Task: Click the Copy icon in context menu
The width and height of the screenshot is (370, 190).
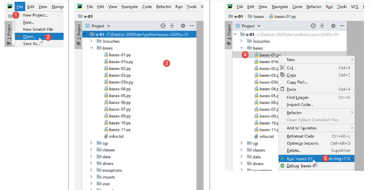Action: click(282, 75)
